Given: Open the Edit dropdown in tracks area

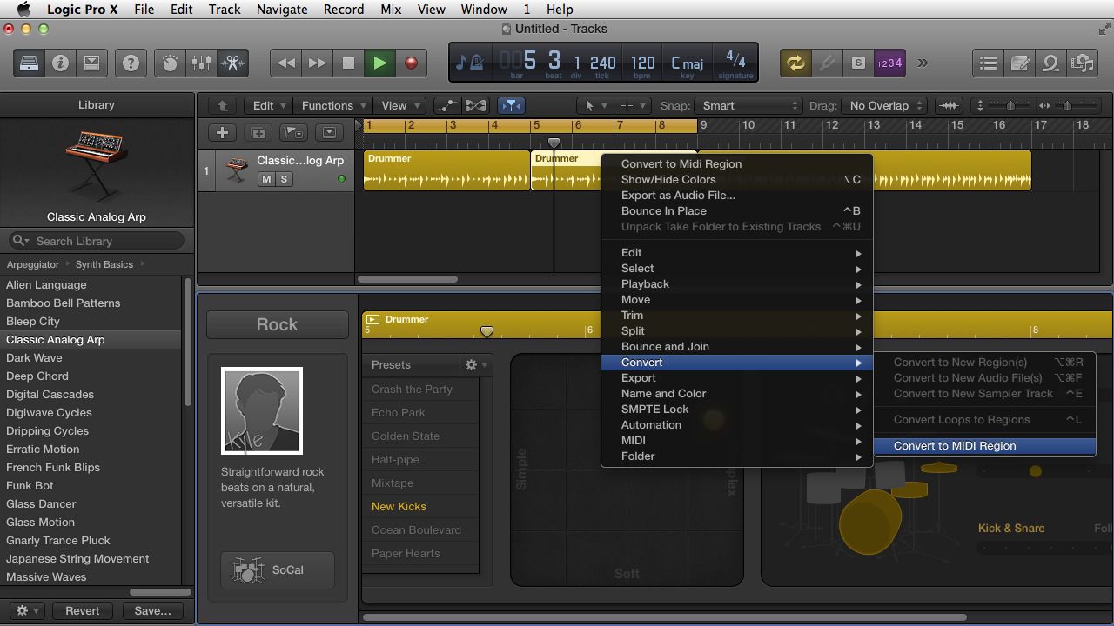Looking at the screenshot, I should pyautogui.click(x=268, y=105).
